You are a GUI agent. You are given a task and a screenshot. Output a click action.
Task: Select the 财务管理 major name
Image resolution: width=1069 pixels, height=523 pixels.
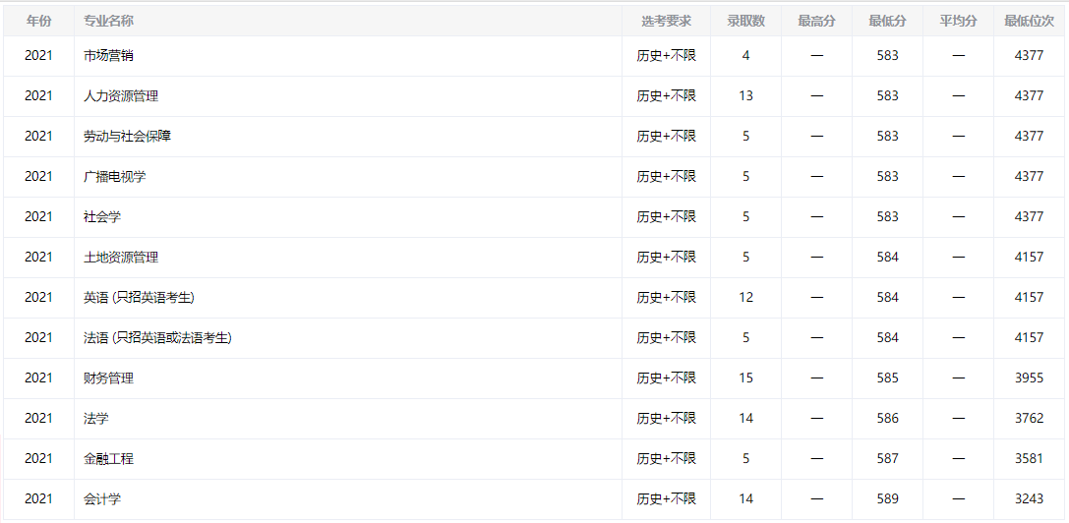pos(108,378)
